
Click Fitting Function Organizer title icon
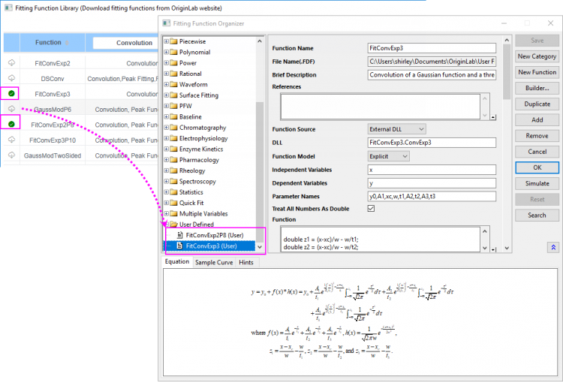tap(166, 23)
